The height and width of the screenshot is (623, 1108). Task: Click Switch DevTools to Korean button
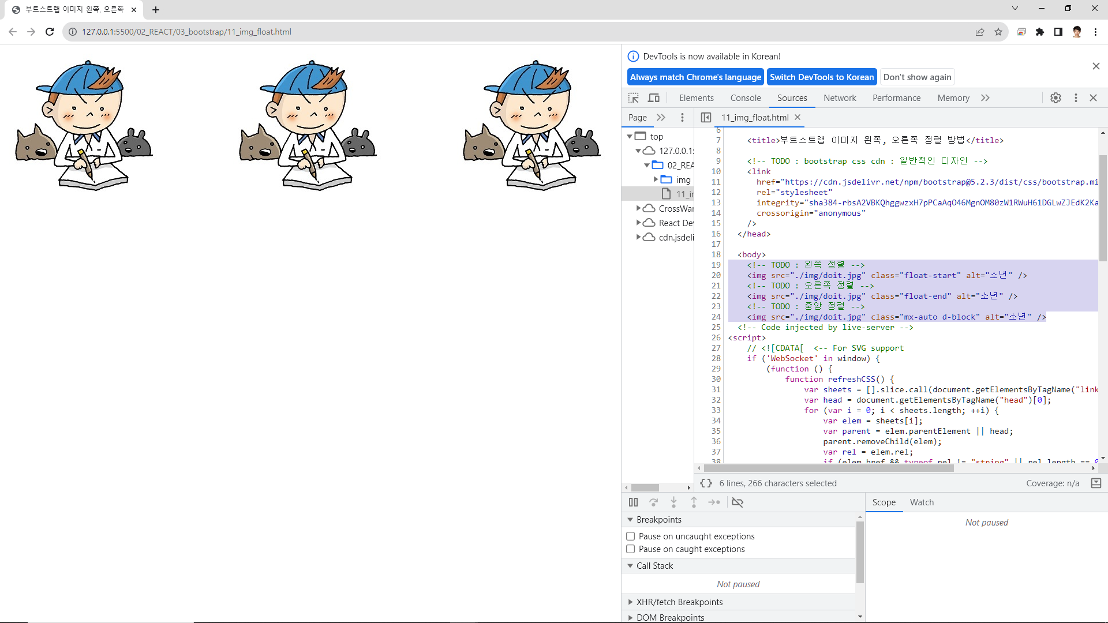coord(822,77)
